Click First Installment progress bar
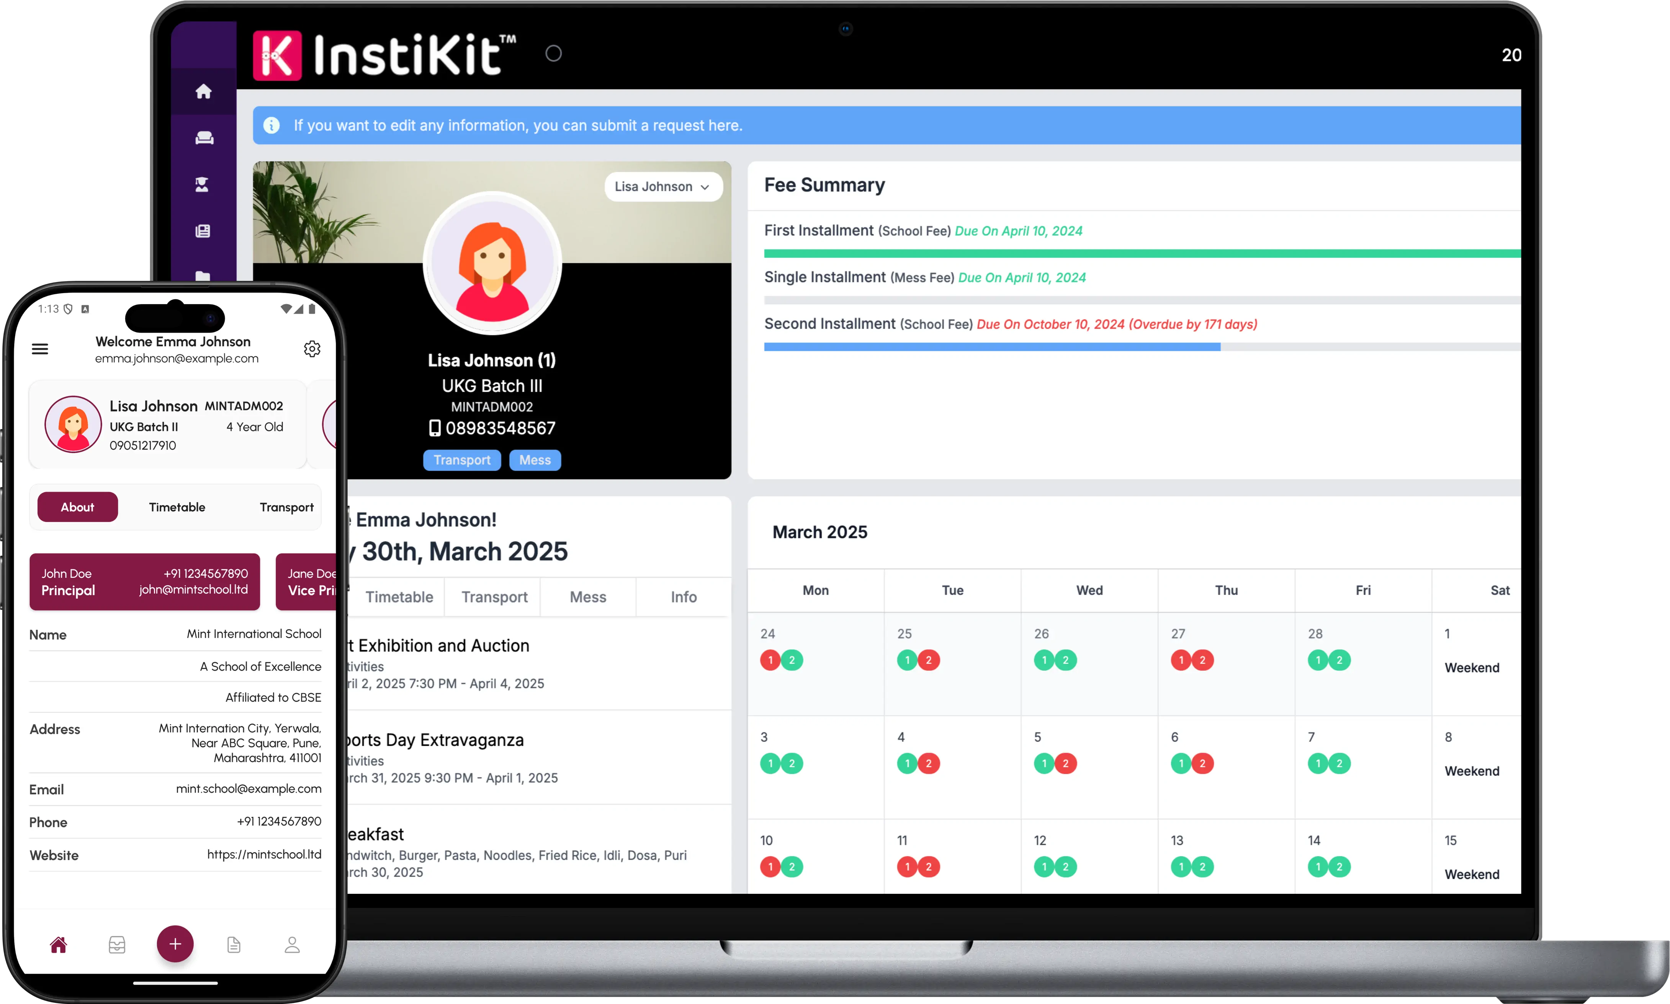This screenshot has height=1004, width=1670. pos(1142,254)
